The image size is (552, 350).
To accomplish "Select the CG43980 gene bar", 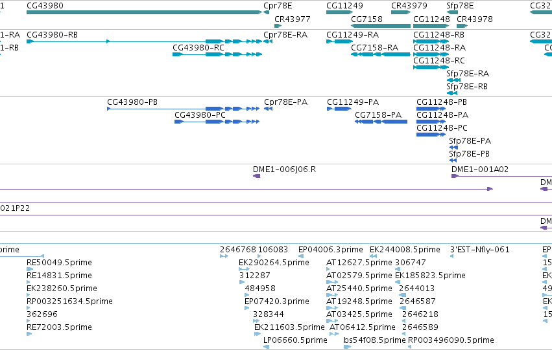I will coord(145,12).
